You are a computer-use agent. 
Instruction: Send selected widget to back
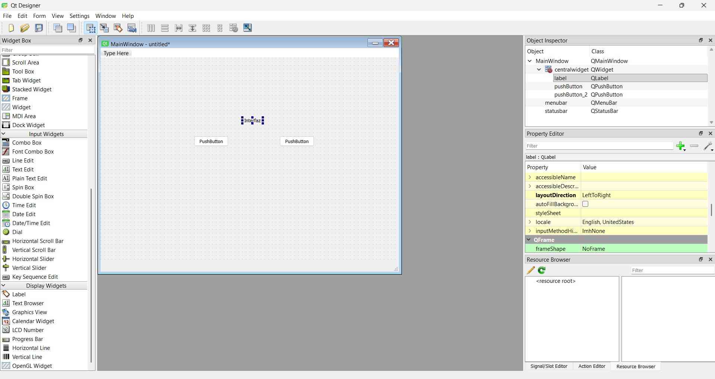58,28
